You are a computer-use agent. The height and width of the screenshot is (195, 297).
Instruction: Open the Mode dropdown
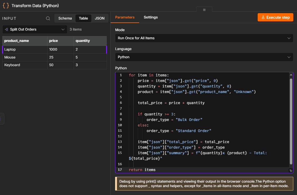[x=204, y=38]
